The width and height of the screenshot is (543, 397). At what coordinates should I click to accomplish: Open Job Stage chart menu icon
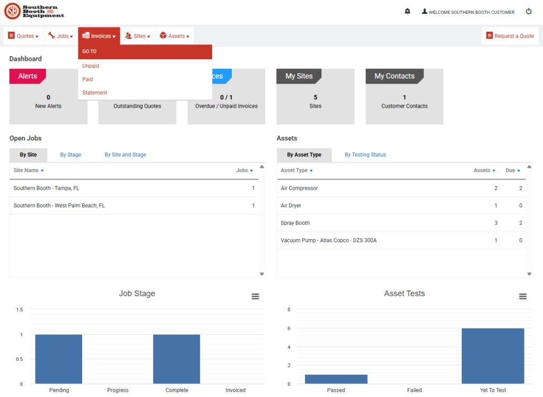pos(255,296)
